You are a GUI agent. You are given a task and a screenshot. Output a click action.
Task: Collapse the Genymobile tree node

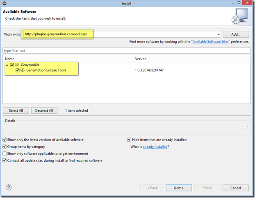point(7,65)
